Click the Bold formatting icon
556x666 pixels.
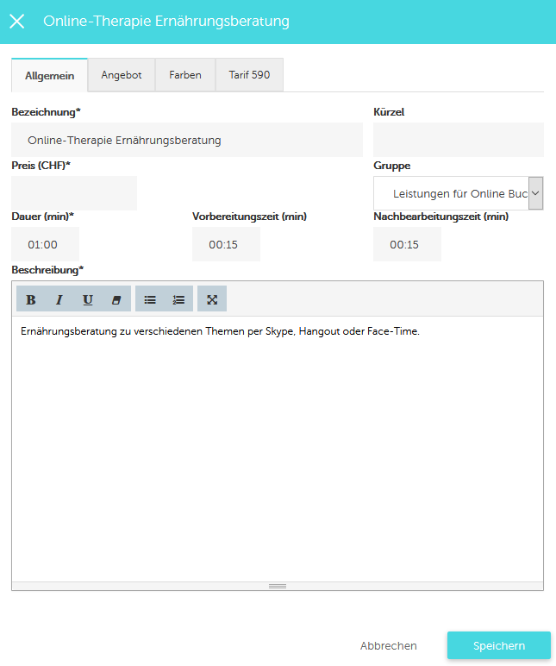point(31,299)
